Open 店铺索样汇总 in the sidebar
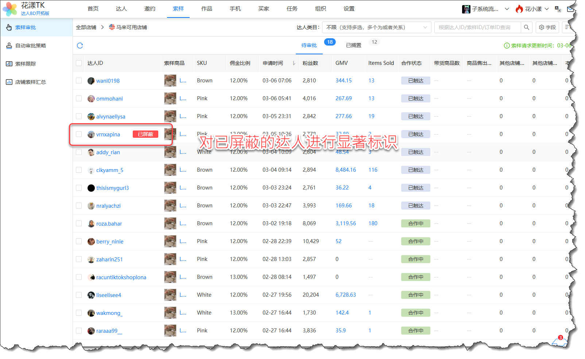 pos(30,82)
